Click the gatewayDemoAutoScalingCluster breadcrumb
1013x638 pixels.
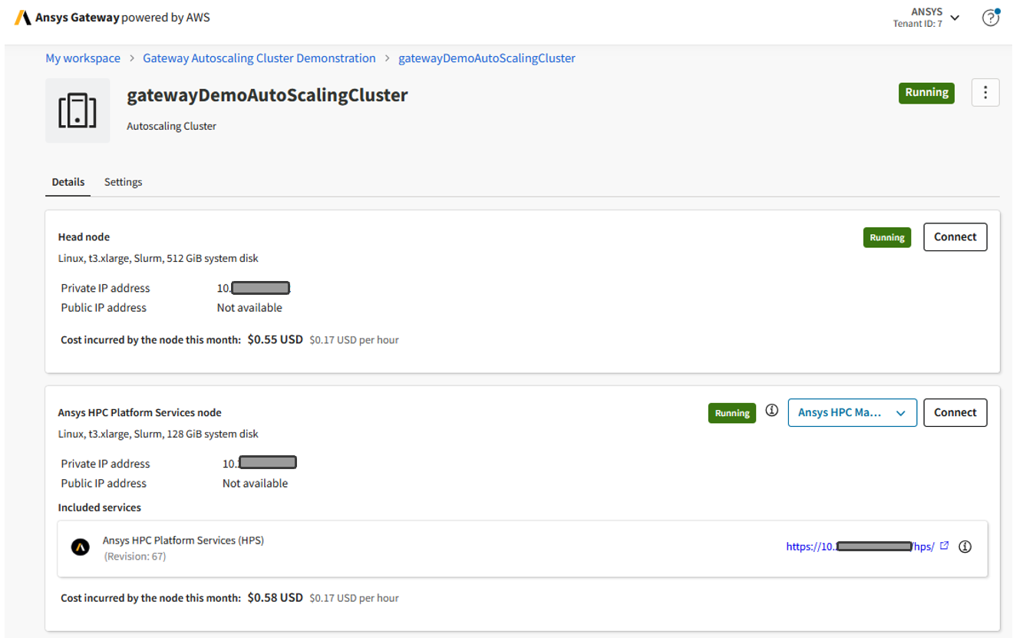point(487,58)
